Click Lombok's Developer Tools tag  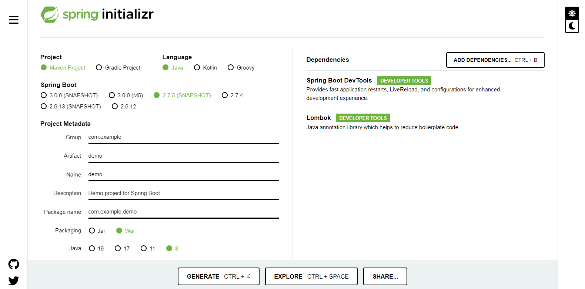pyautogui.click(x=363, y=118)
